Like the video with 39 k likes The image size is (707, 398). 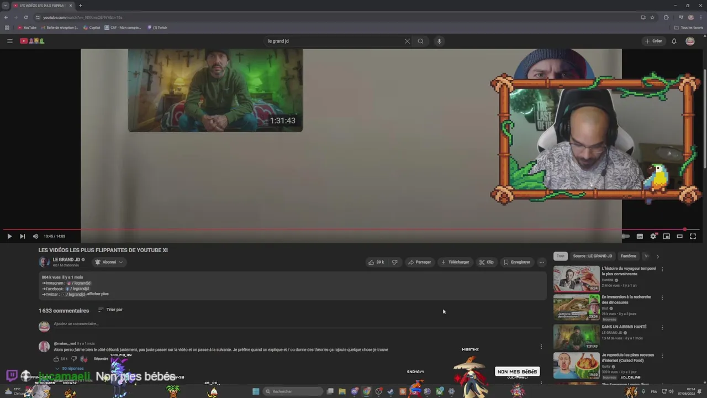pyautogui.click(x=376, y=262)
